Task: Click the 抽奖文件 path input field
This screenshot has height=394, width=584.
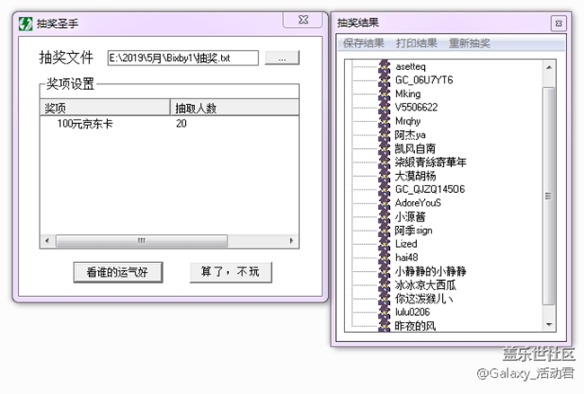Action: (183, 58)
